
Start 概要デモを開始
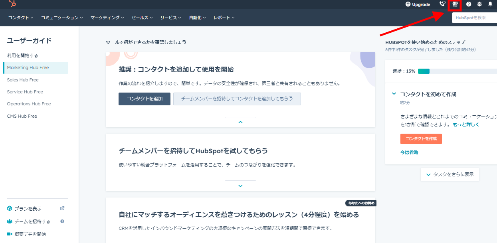point(30,234)
